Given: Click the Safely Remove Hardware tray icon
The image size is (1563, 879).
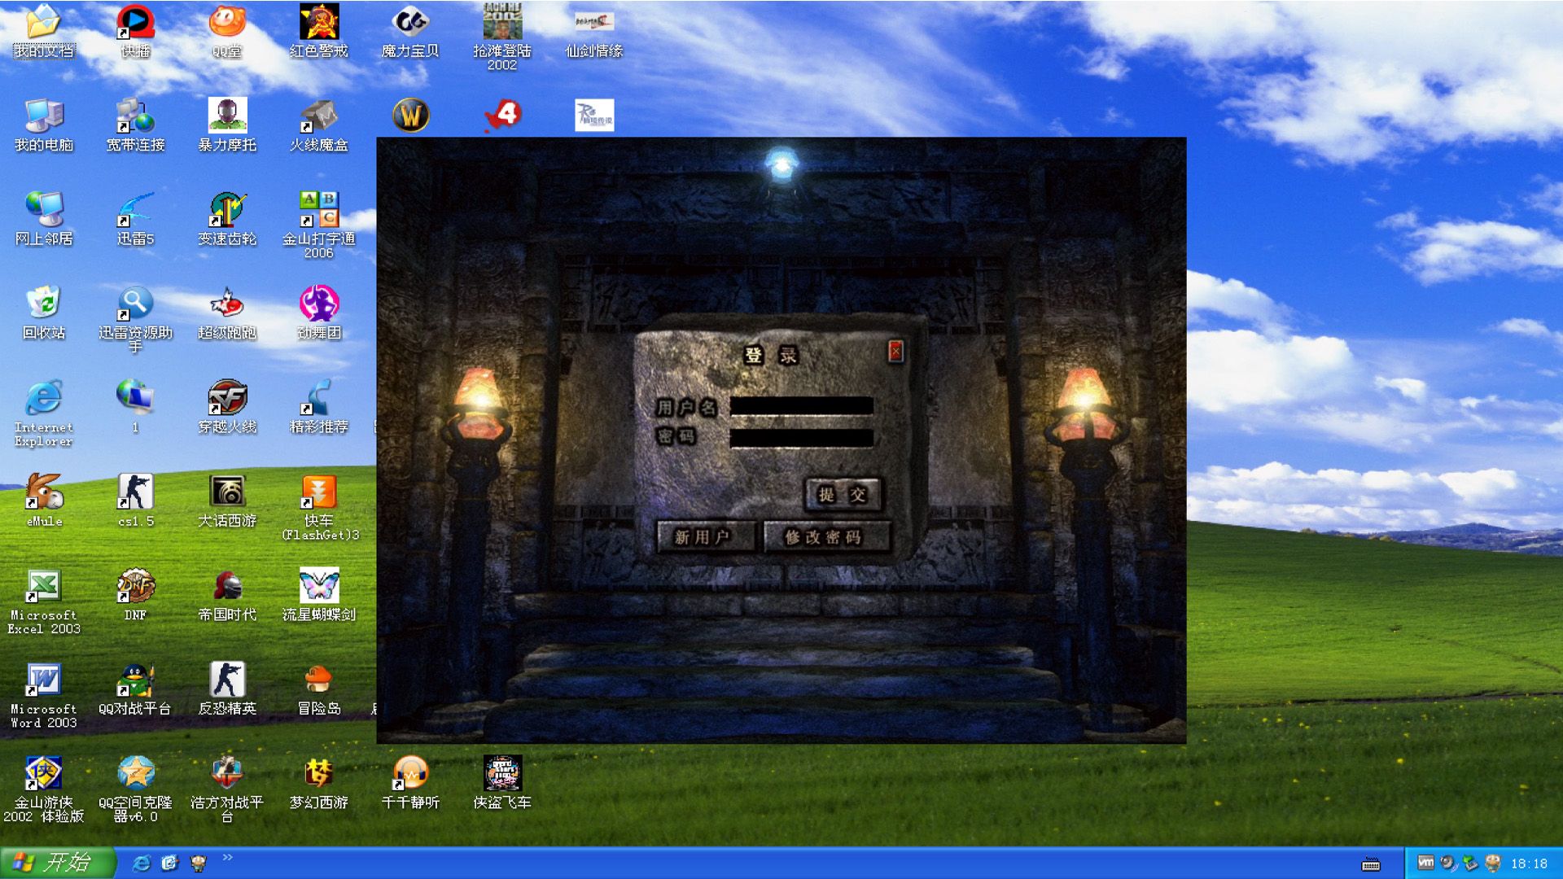Looking at the screenshot, I should 1470,863.
